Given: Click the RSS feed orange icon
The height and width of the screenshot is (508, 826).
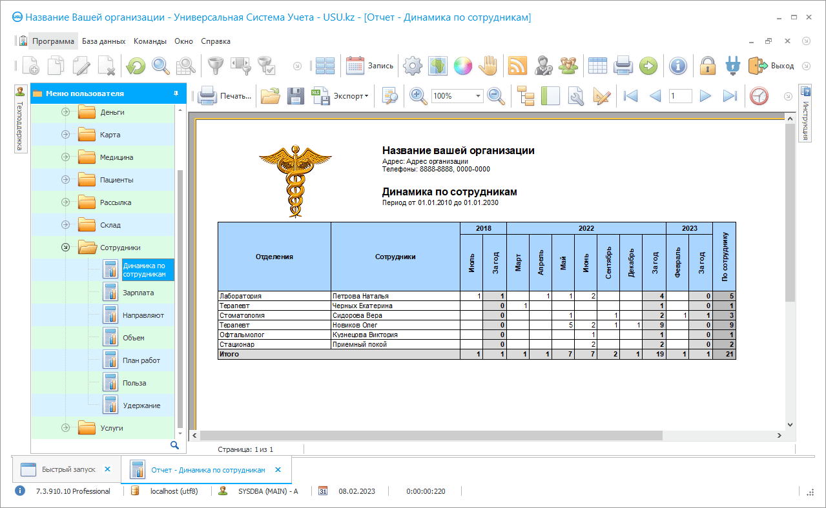Looking at the screenshot, I should 517,65.
